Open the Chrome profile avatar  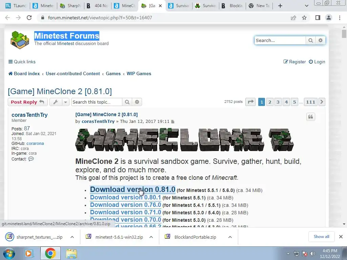(x=329, y=18)
